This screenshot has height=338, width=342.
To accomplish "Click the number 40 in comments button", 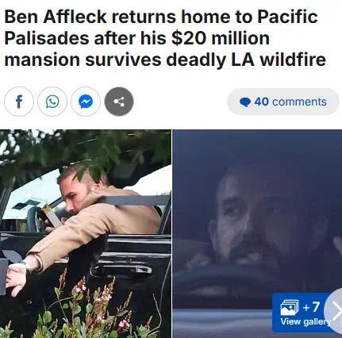I will (262, 102).
